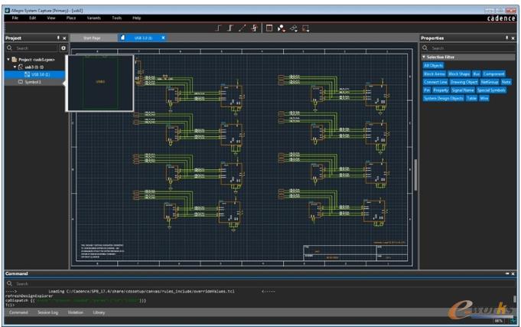The height and width of the screenshot is (327, 521).
Task: Switch to the Session Log tab
Action: tap(48, 312)
